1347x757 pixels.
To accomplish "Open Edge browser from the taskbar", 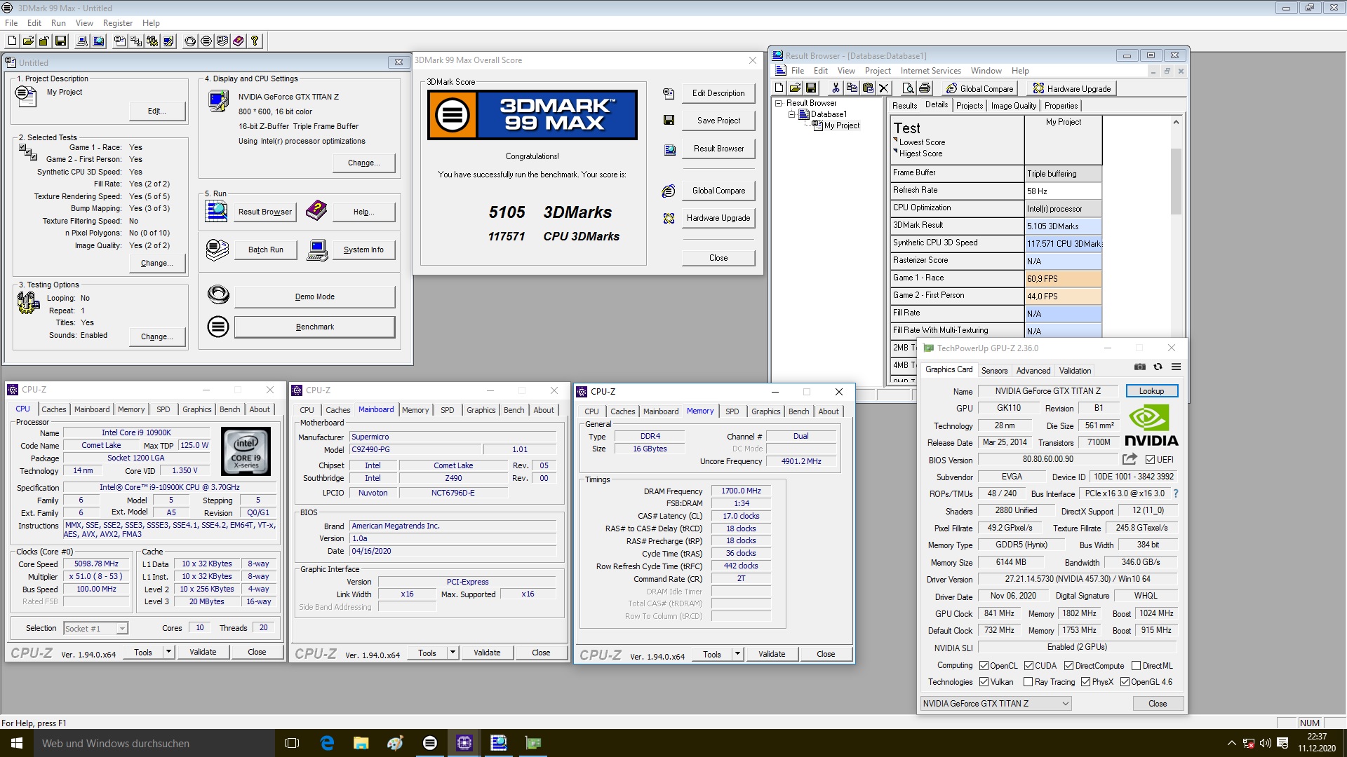I will pyautogui.click(x=327, y=743).
